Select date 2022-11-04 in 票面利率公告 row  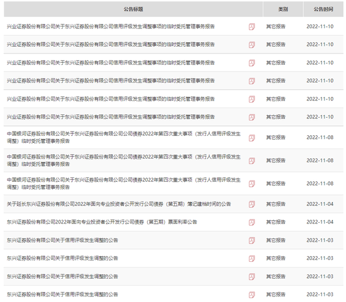point(320,222)
